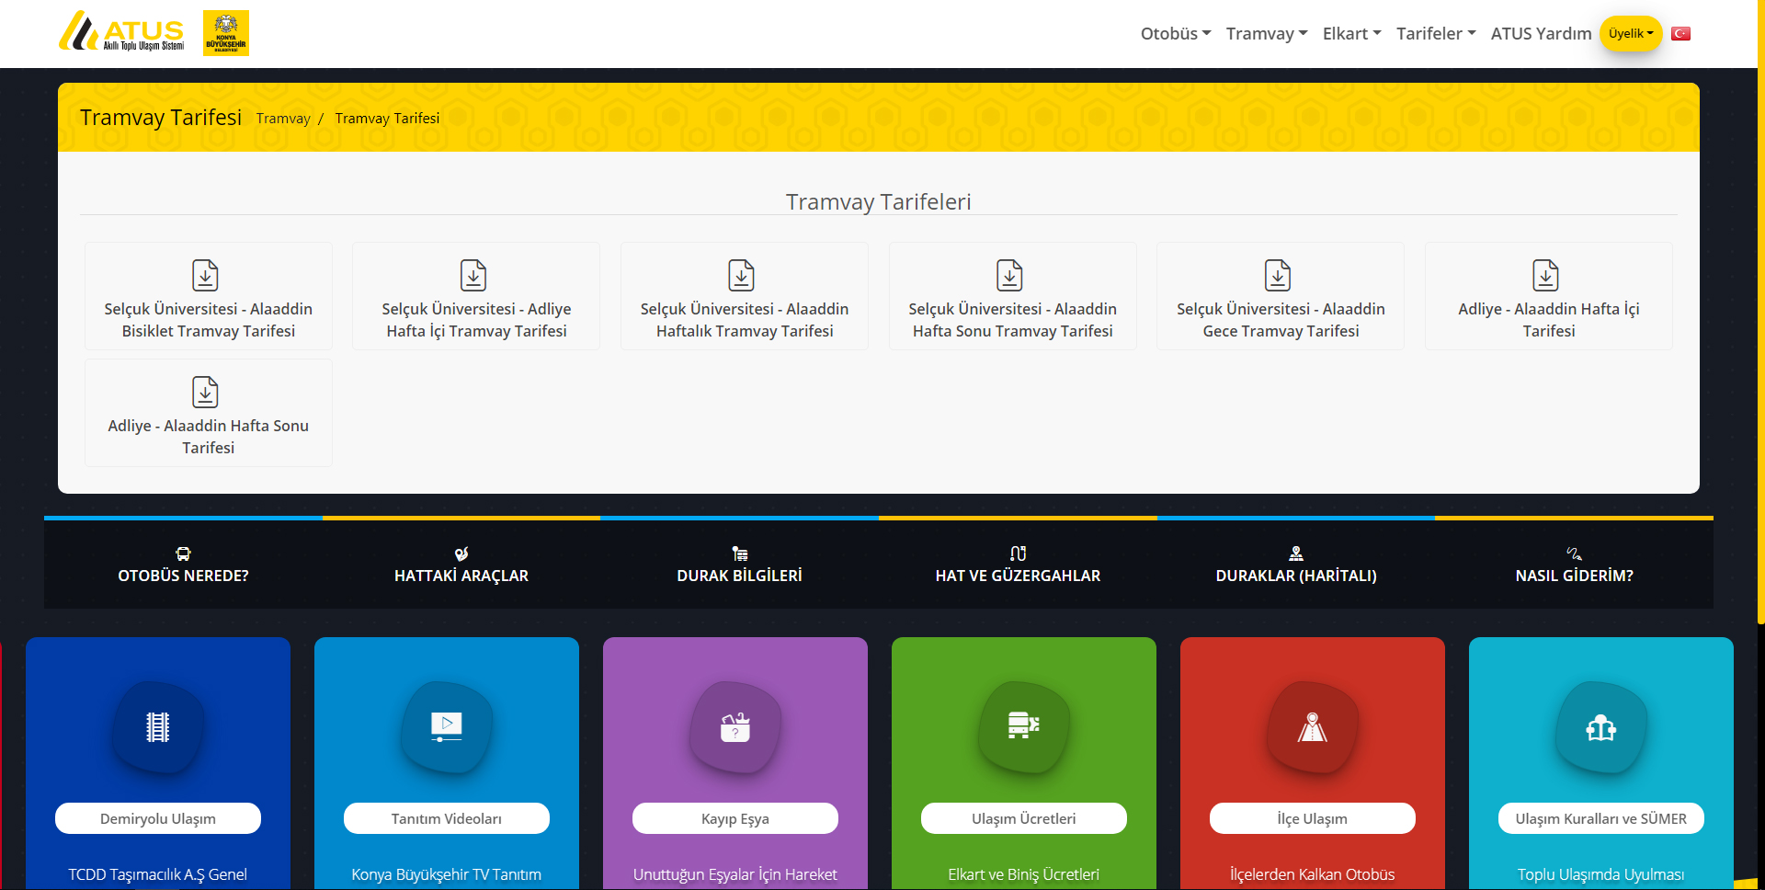Click the Turkish flag language icon
The height and width of the screenshot is (890, 1765).
pyautogui.click(x=1680, y=33)
